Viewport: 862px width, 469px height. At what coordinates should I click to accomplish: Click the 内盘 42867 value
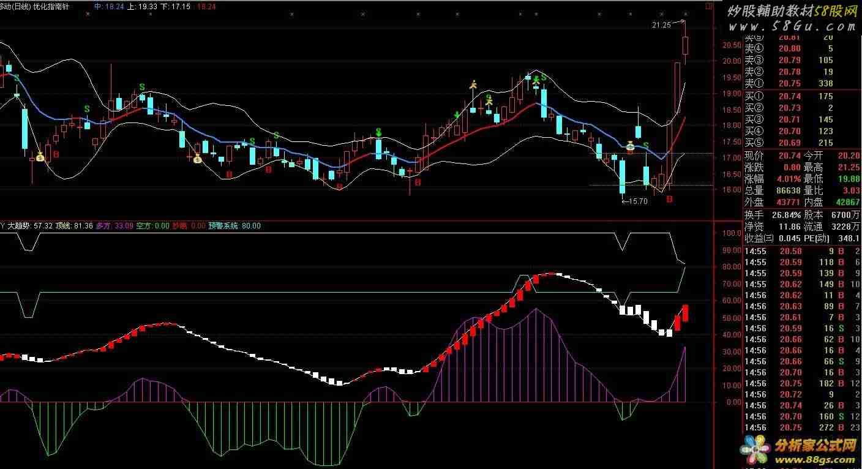coord(847,202)
